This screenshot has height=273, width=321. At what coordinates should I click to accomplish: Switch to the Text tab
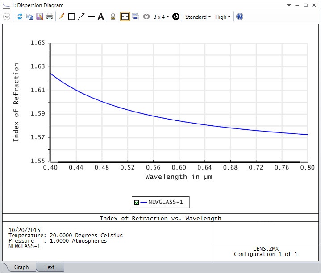(x=50, y=267)
